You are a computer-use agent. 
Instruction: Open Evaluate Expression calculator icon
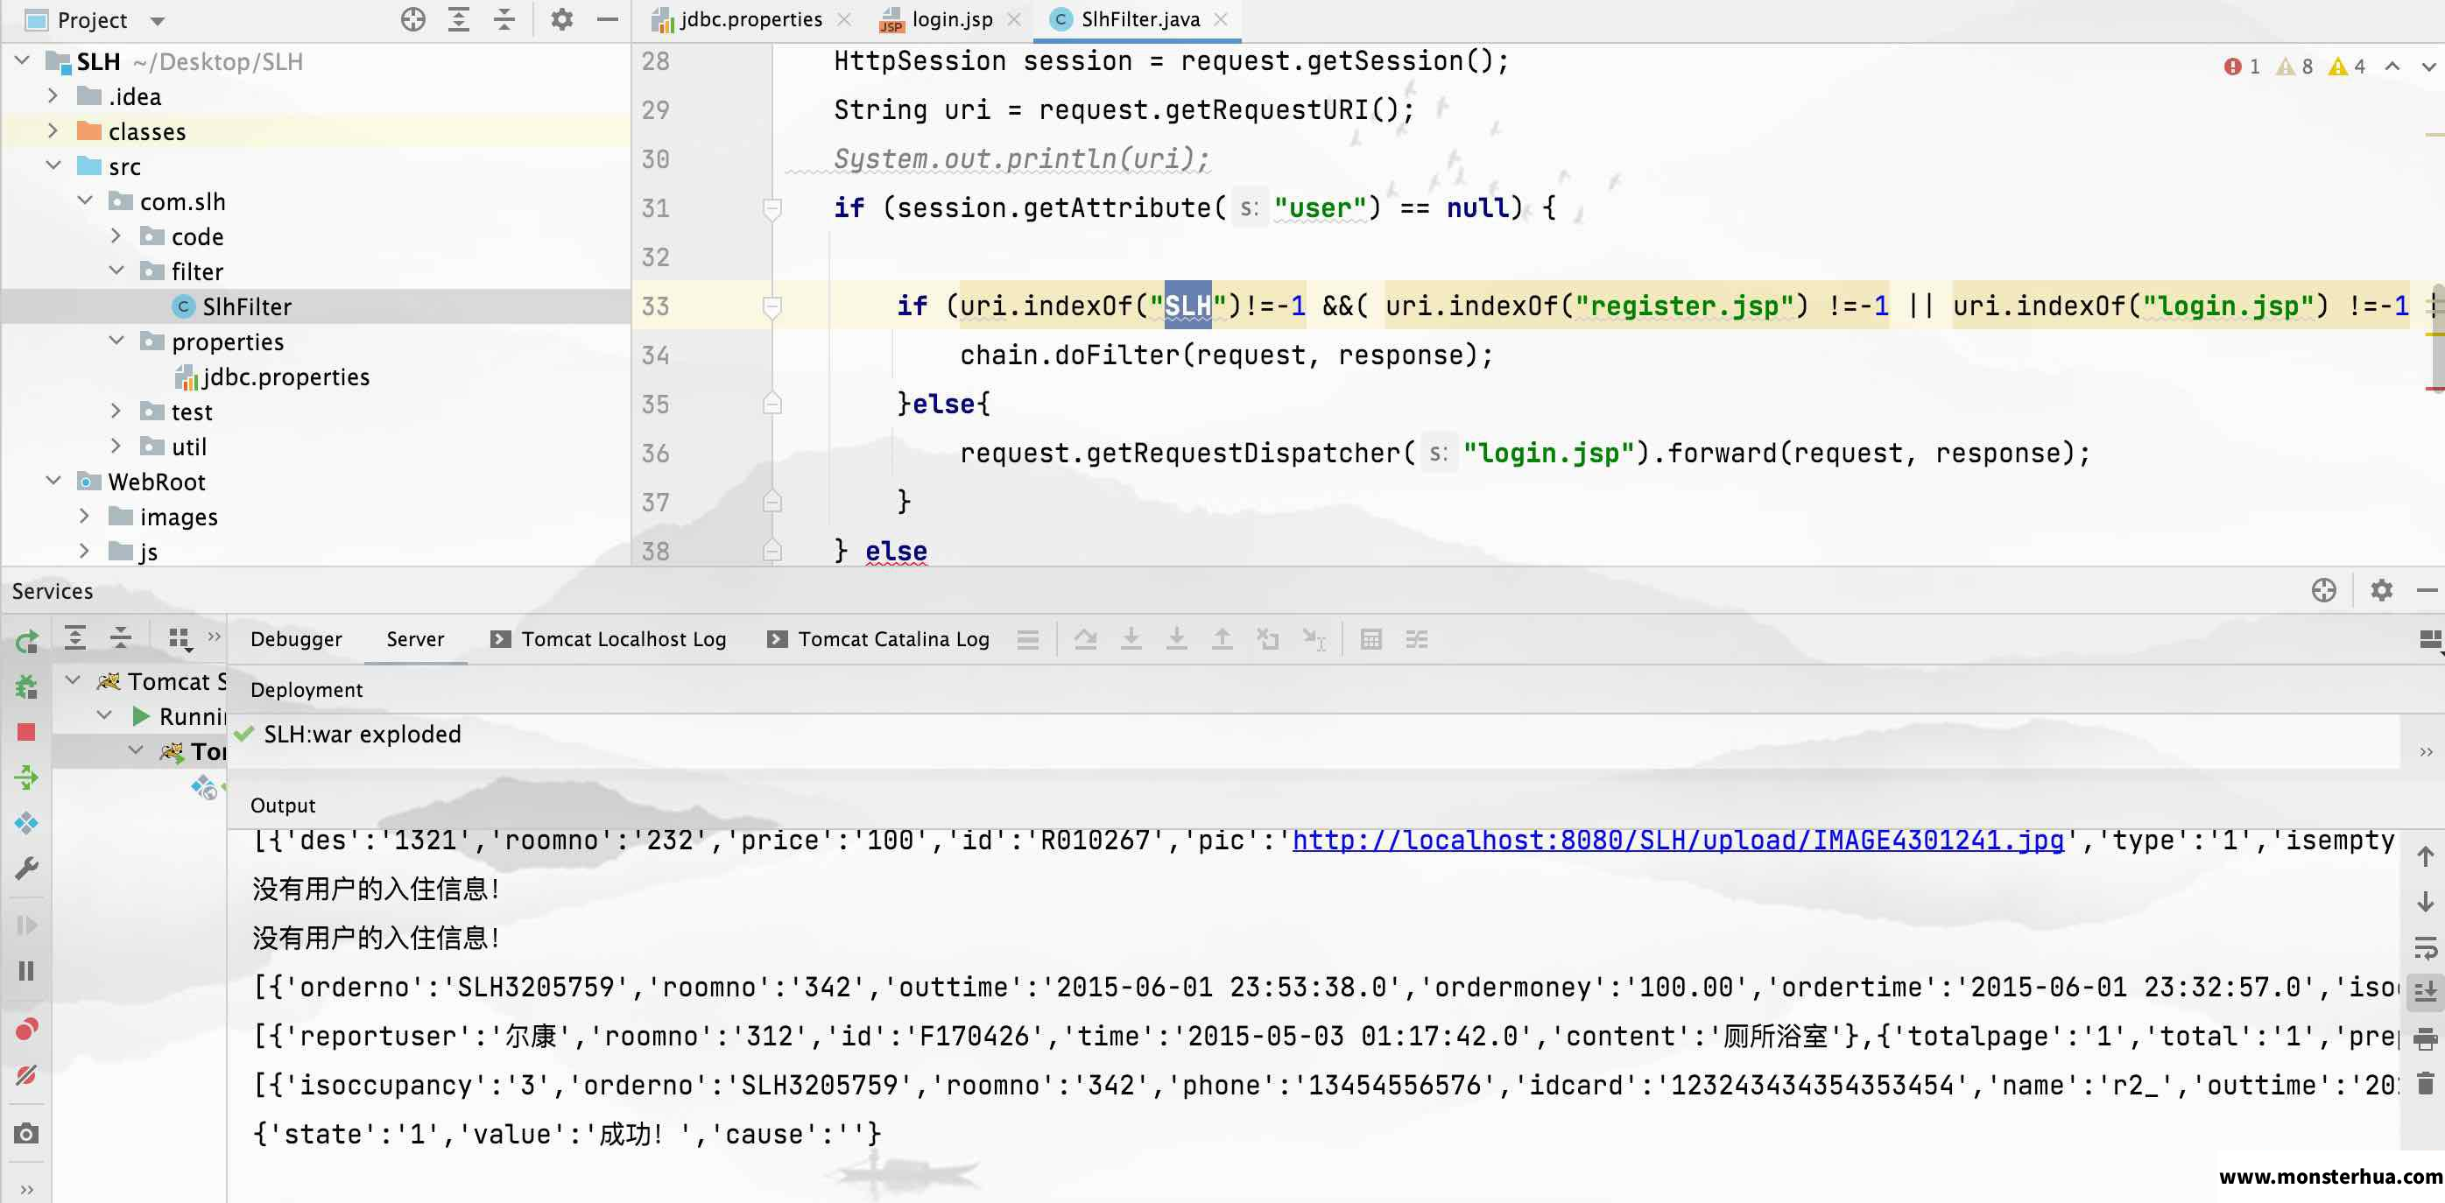click(x=1370, y=639)
